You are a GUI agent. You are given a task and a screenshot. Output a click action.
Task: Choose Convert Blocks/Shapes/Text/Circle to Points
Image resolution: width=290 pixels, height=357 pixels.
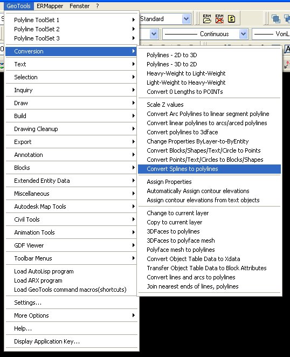pyautogui.click(x=209, y=150)
